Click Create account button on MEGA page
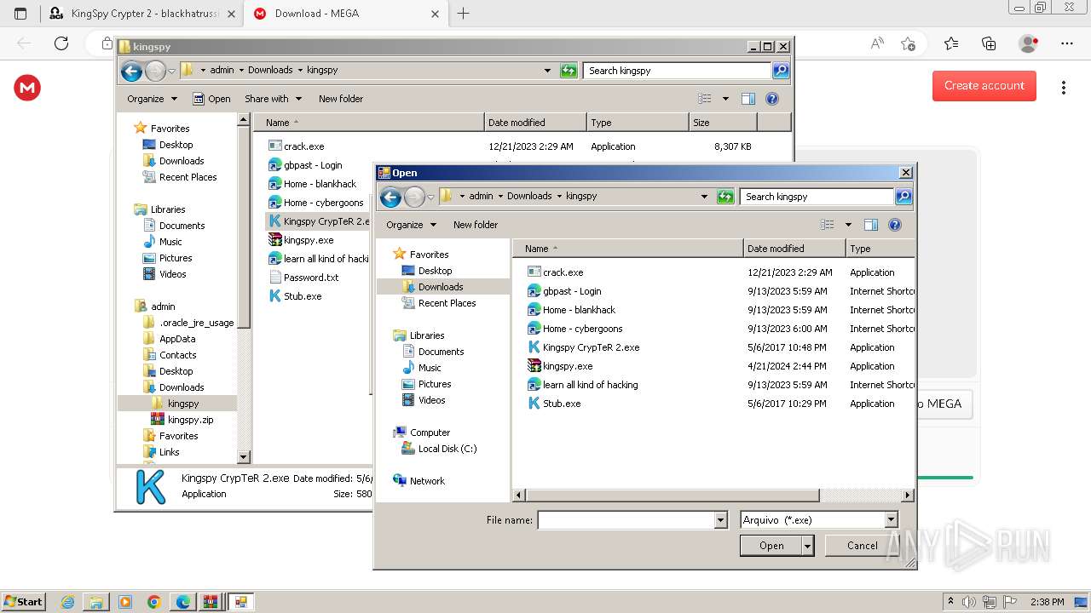1091x613 pixels. coord(984,86)
